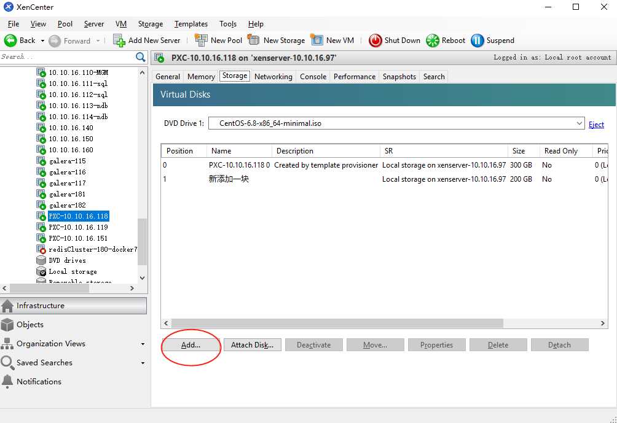The width and height of the screenshot is (617, 423).
Task: Open the Templates menu
Action: 191,24
